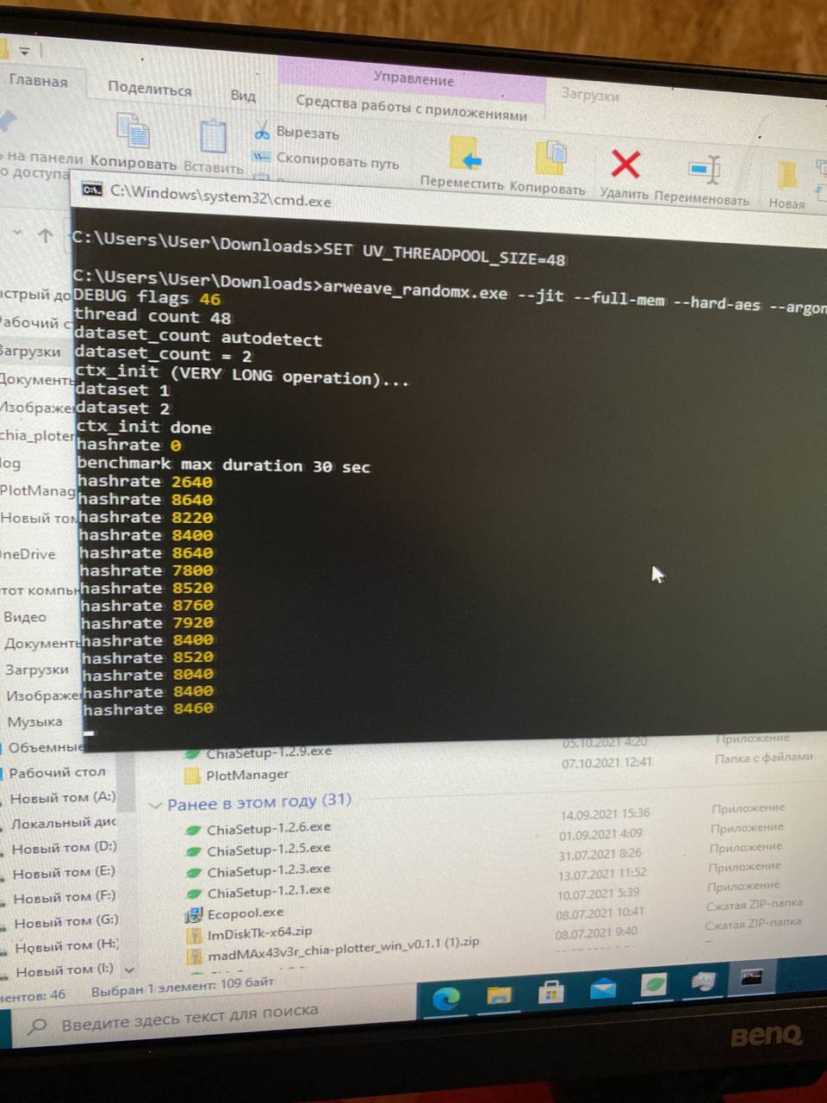Open Новый том (E:) in sidebar
Viewport: 827px width, 1103px height.
[x=64, y=873]
